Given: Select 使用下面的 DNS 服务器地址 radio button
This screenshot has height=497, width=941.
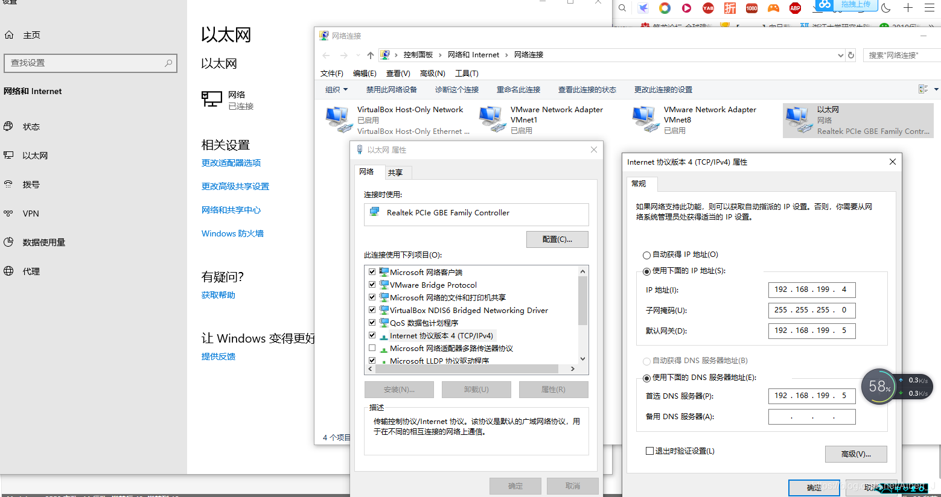Looking at the screenshot, I should click(x=647, y=378).
